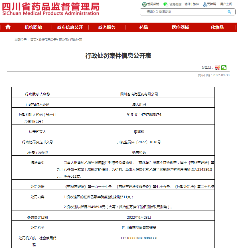Click the legal representative name 李海松
The image size is (237, 249).
pyautogui.click(x=139, y=132)
